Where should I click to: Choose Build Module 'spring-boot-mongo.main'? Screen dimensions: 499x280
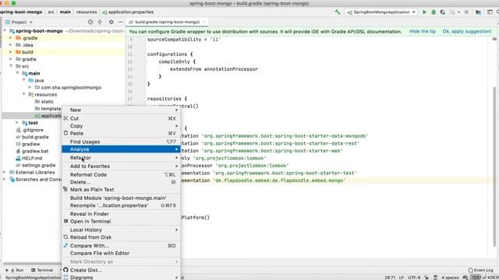[121, 198]
